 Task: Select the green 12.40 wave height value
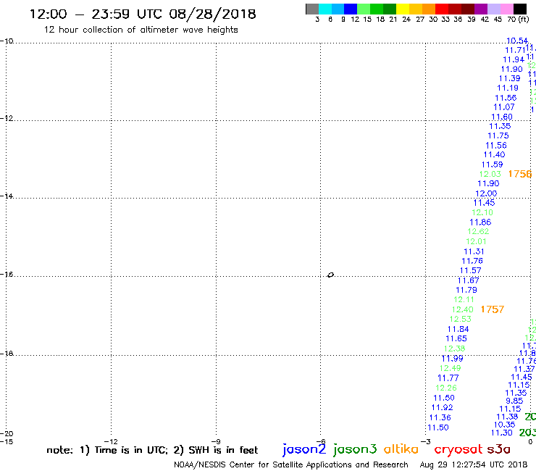463,309
